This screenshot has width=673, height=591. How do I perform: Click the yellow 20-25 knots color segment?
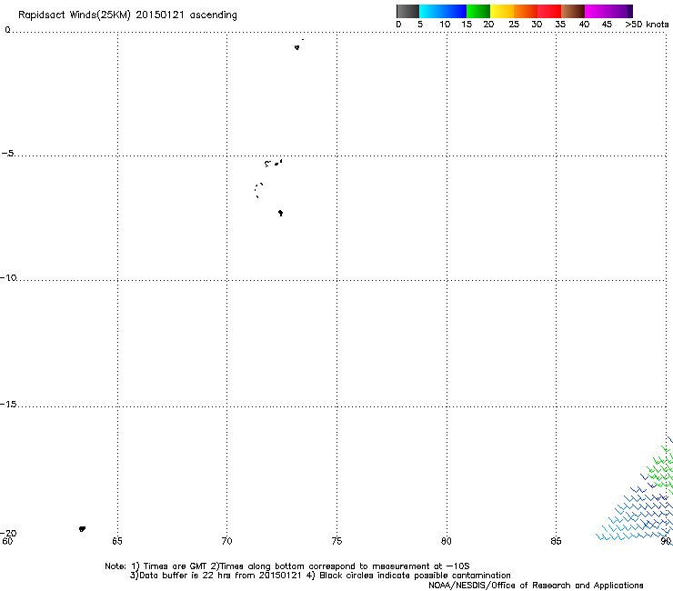(x=502, y=11)
